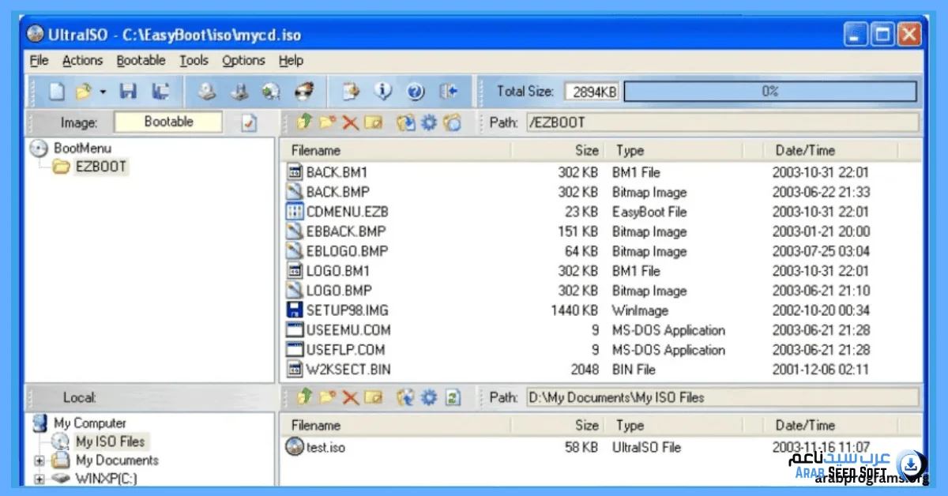948x496 pixels.
Task: Click the blue Help question mark icon
Action: click(416, 92)
